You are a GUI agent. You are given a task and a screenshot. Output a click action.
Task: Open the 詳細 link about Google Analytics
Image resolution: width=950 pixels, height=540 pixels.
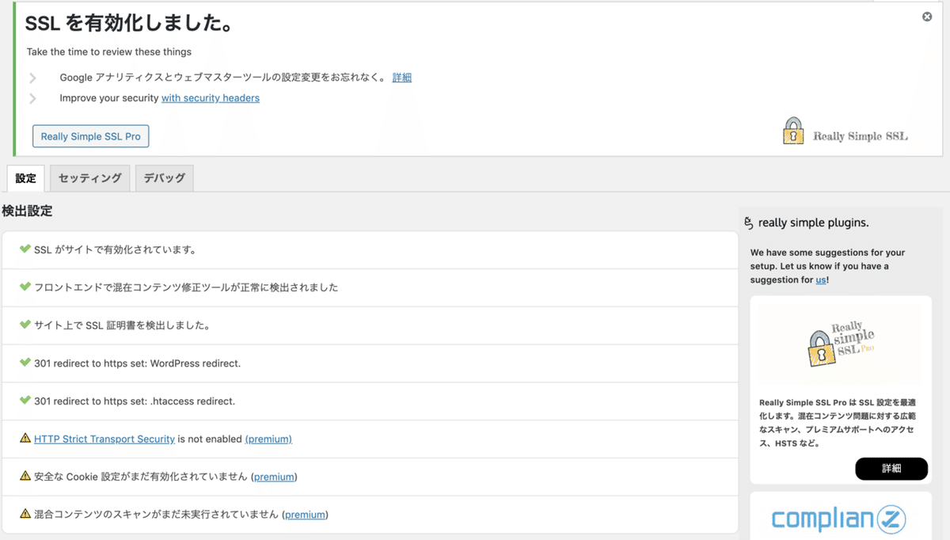(x=402, y=78)
